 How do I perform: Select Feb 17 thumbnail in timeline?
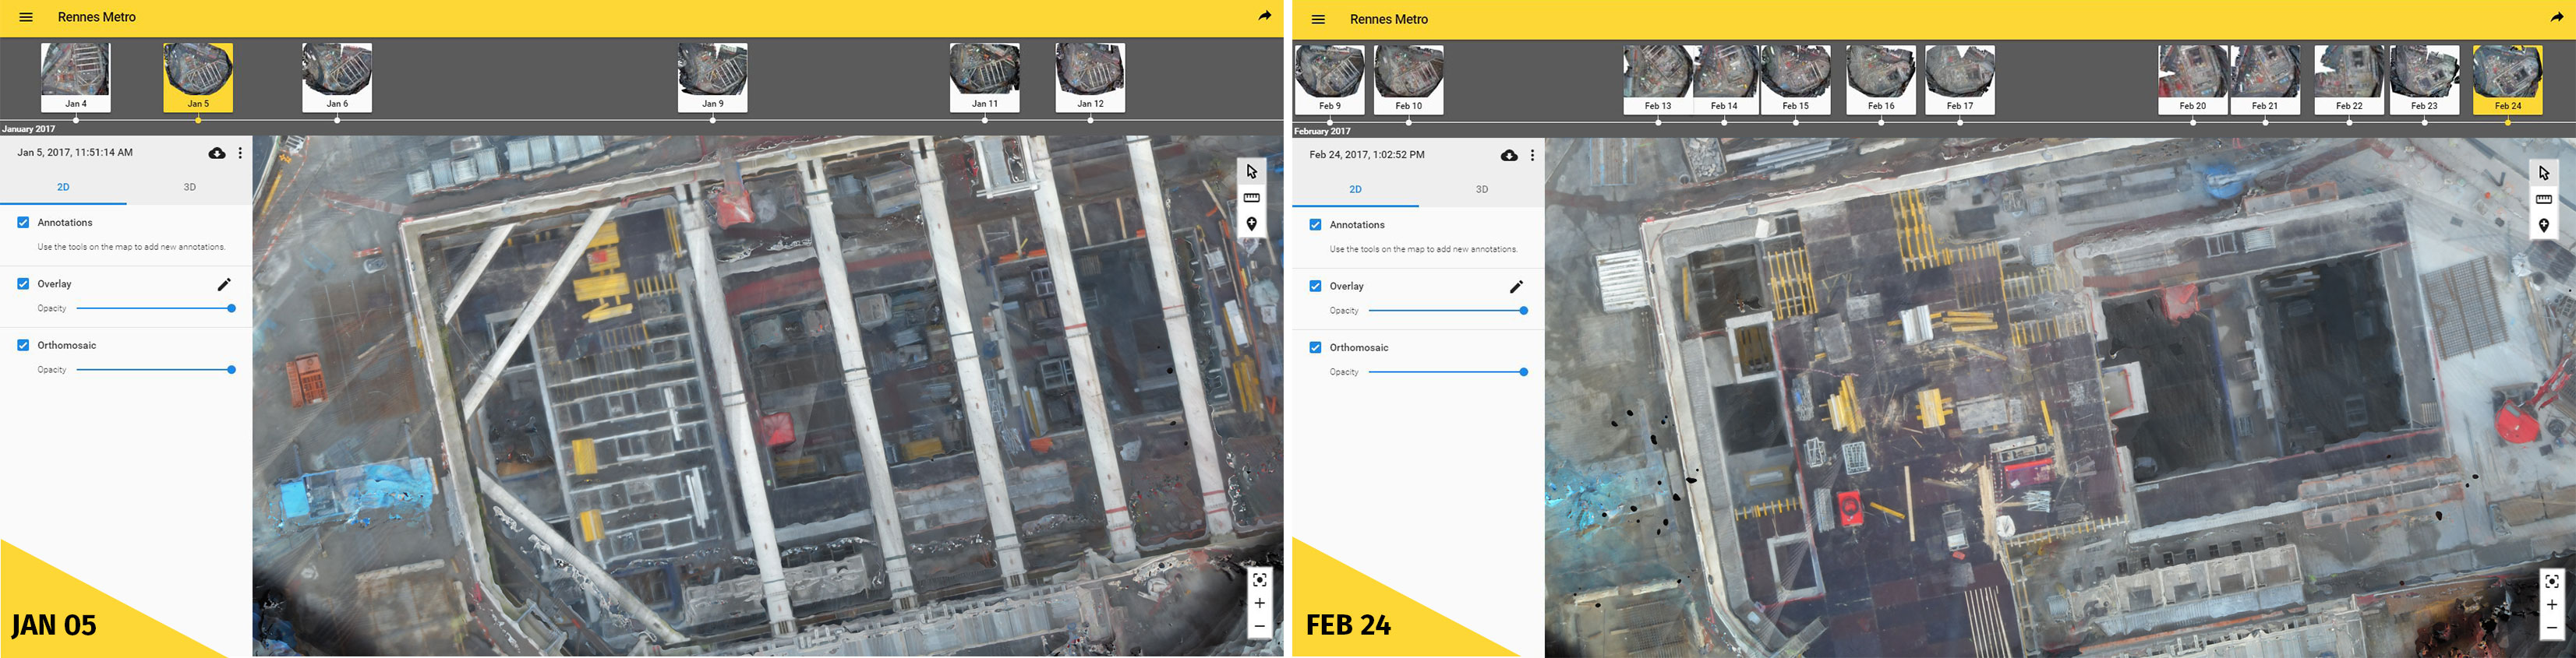tap(1960, 79)
